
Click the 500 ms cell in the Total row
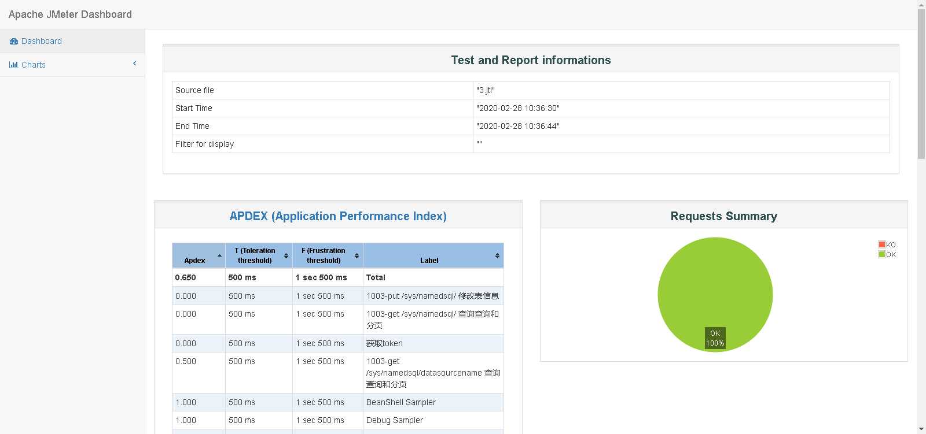(x=259, y=277)
